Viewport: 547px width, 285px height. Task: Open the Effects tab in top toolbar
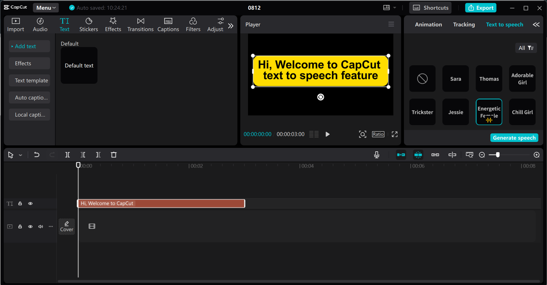tap(113, 25)
